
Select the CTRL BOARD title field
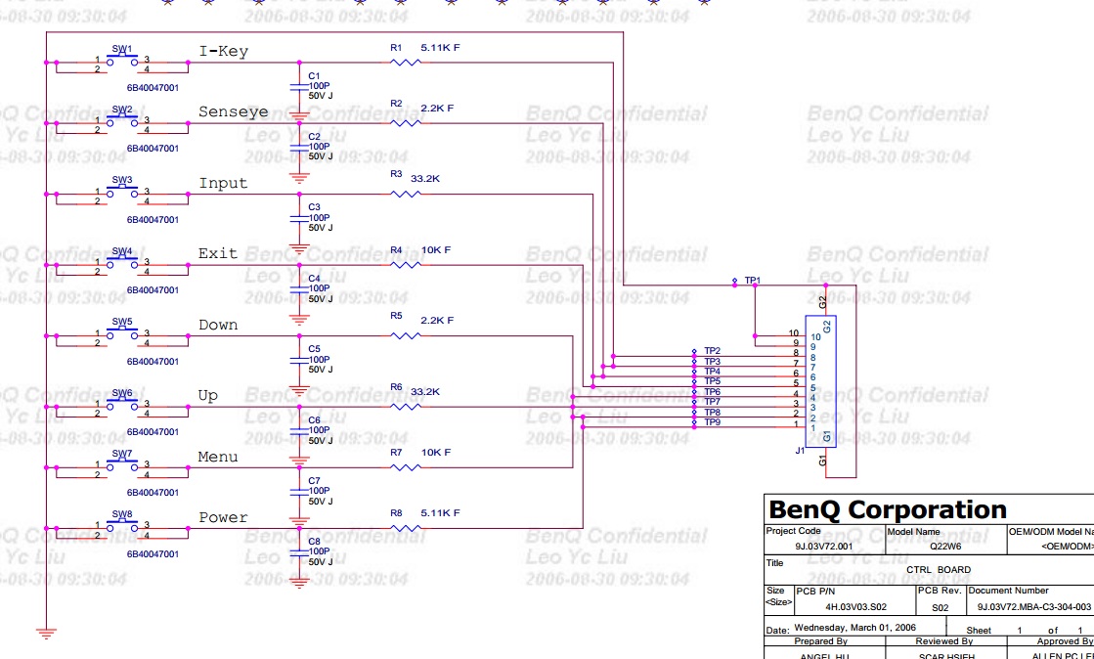939,569
